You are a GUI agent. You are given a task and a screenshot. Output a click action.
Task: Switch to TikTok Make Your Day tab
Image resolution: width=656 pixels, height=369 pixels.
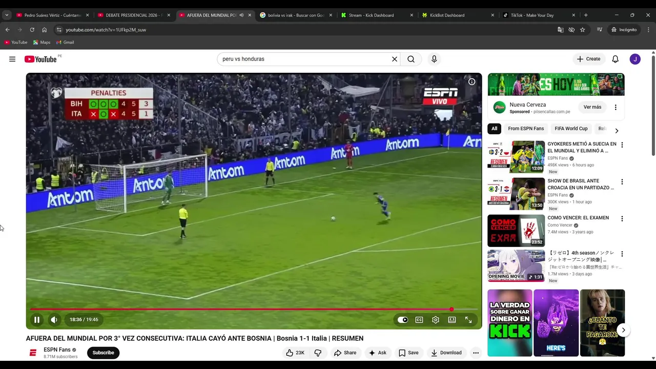[x=539, y=15]
